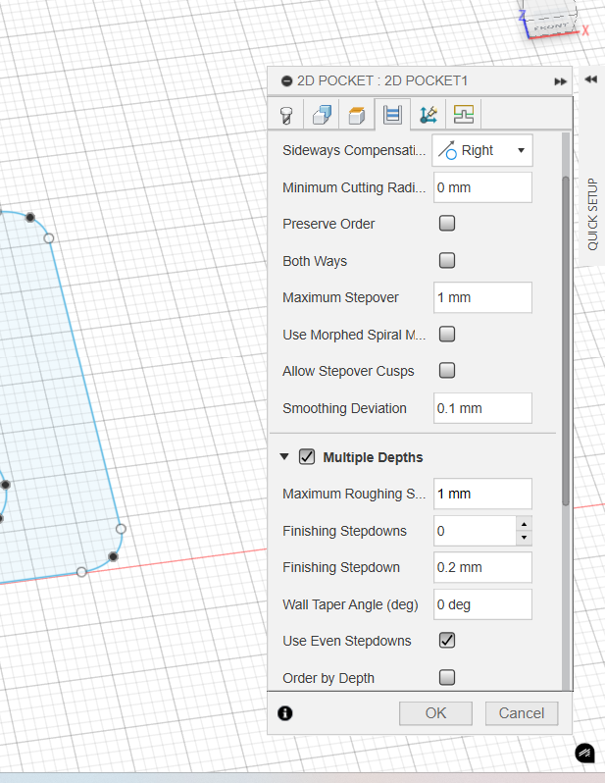Click the dialog's vertical scrollbar

point(566,341)
